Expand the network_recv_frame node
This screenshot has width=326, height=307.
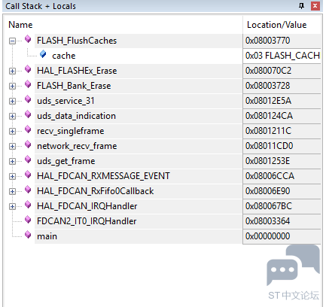12,146
